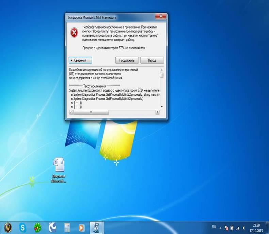Open World of Warcraft from taskbar
This screenshot has width=269, height=234.
click(x=8, y=228)
